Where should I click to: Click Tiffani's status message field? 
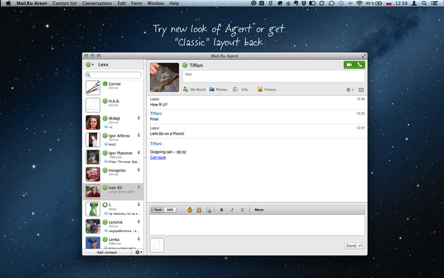274,77
